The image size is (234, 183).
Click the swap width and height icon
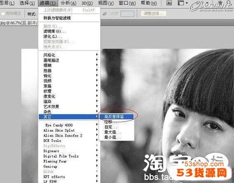click(x=105, y=14)
